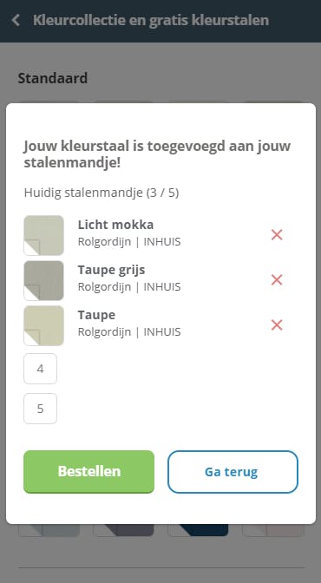Select empty sample slot 5
The width and height of the screenshot is (321, 583).
point(40,409)
